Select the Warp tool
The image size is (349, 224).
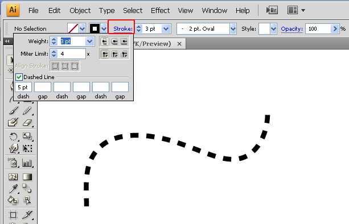(13, 148)
